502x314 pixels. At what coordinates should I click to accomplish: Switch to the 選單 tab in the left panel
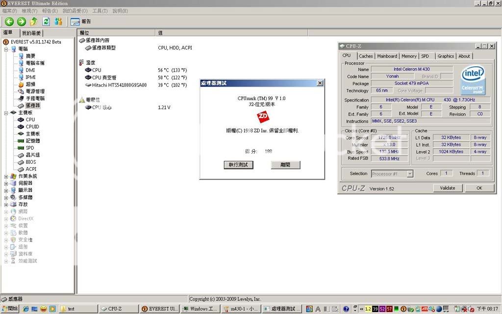[x=8, y=33]
